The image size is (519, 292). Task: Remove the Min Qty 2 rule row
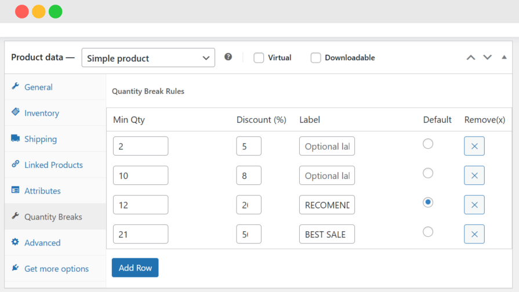[x=474, y=146]
